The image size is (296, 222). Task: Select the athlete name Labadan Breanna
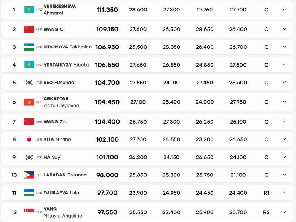[65, 175]
